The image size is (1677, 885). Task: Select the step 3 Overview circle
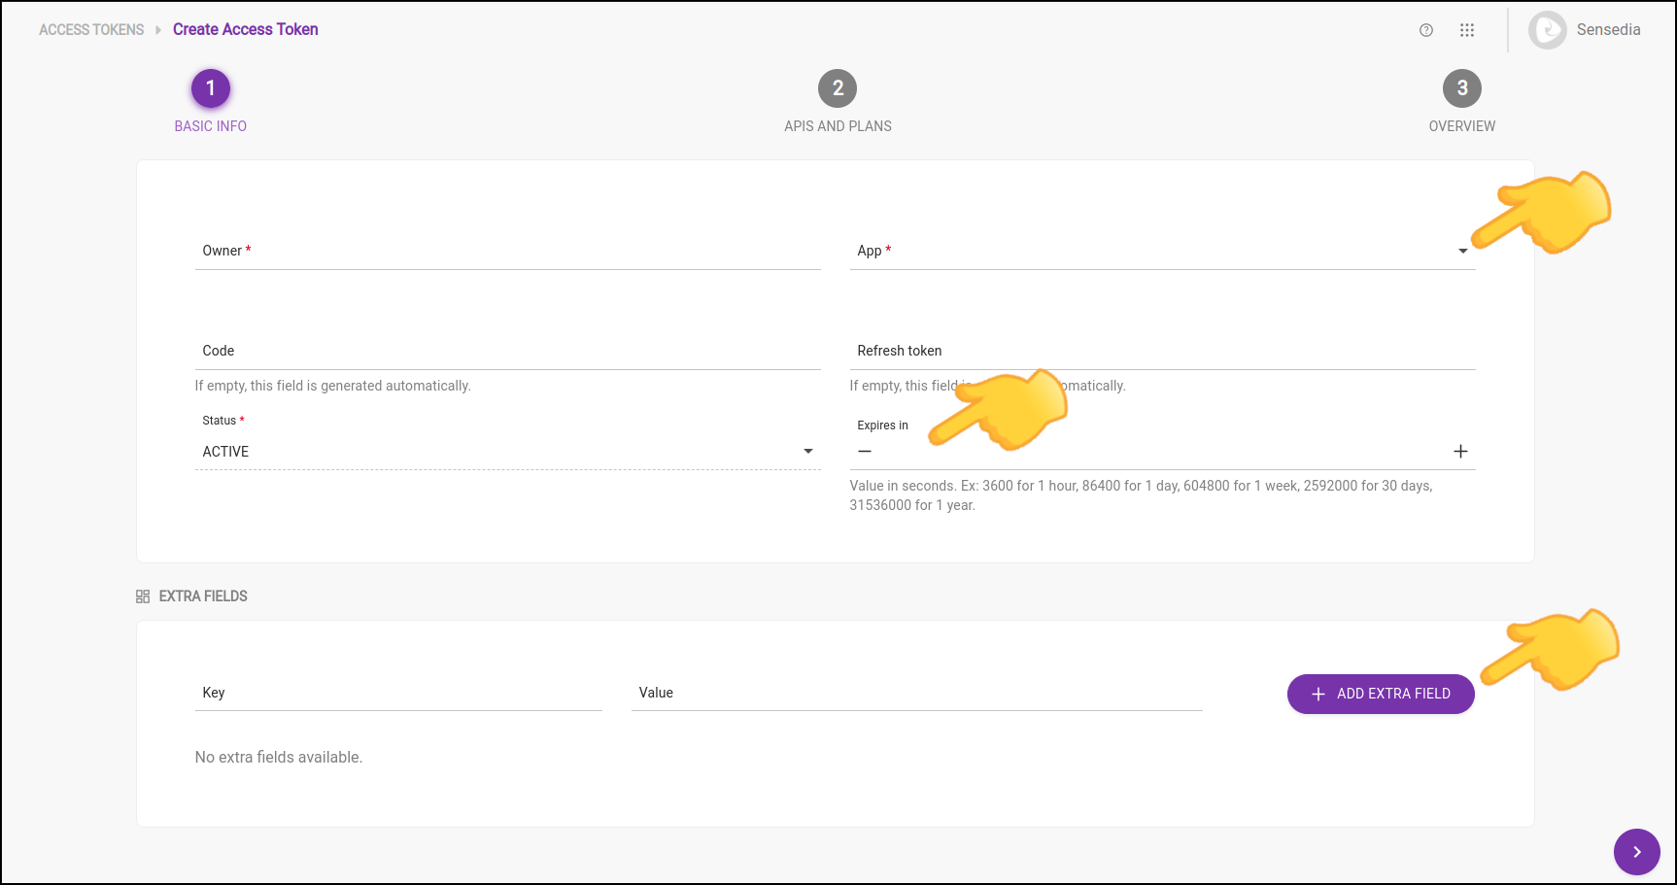pos(1462,87)
